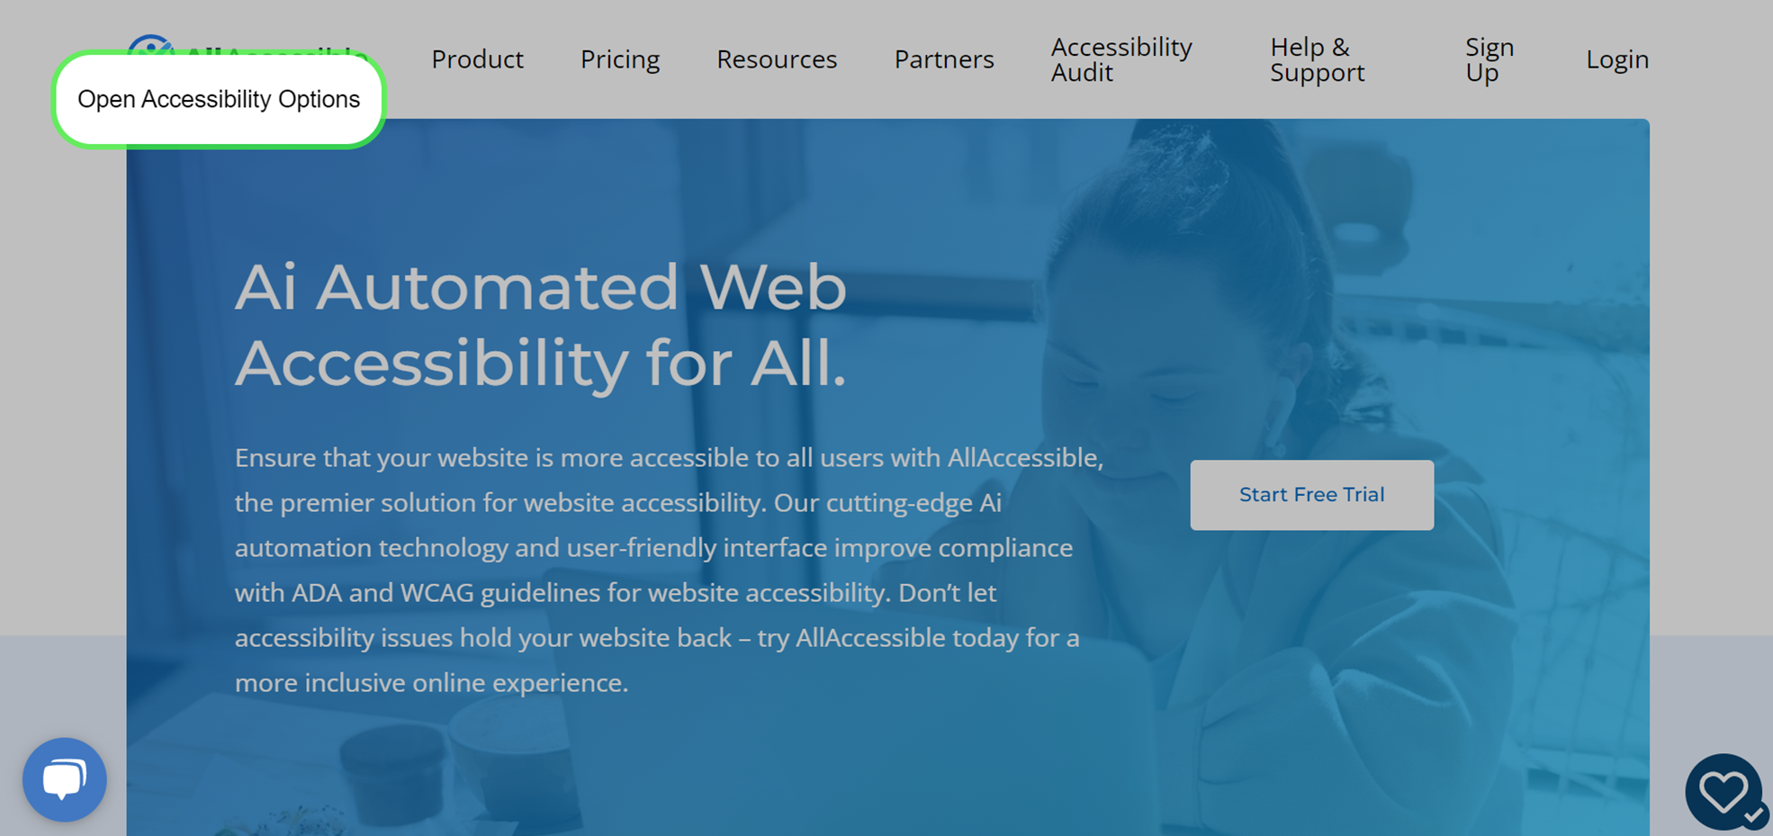This screenshot has height=836, width=1773.
Task: Click the checkmark badge on the heart widget
Action: point(1753,815)
